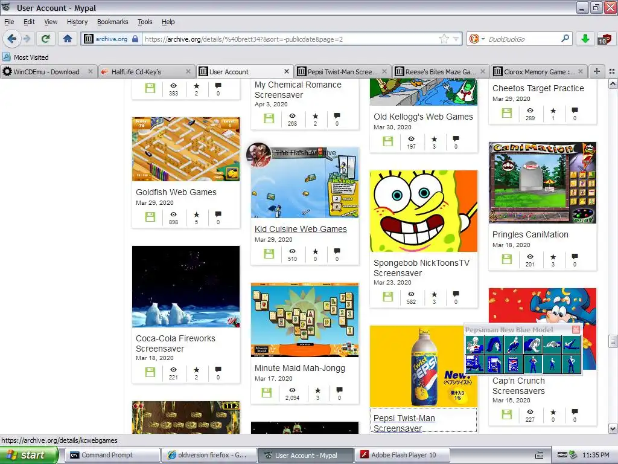Open the home page via house icon
618x464 pixels.
pos(68,39)
